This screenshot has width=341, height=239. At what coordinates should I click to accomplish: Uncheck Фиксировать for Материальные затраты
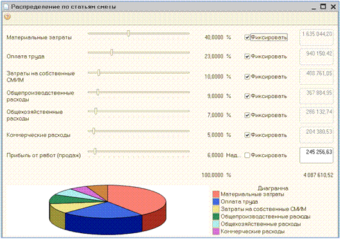(x=247, y=37)
